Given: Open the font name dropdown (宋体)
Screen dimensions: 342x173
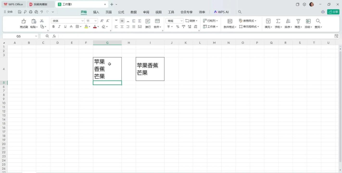Looking at the screenshot, I should point(83,21).
